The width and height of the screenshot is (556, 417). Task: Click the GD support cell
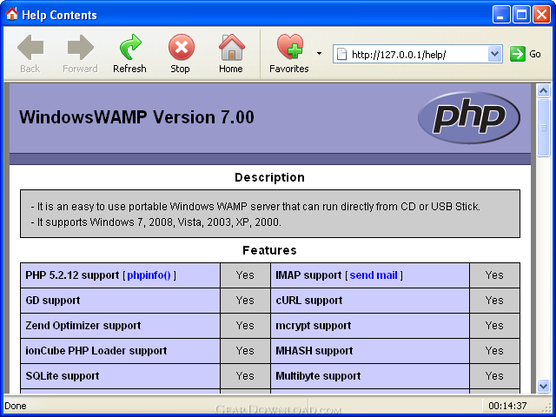(x=120, y=301)
